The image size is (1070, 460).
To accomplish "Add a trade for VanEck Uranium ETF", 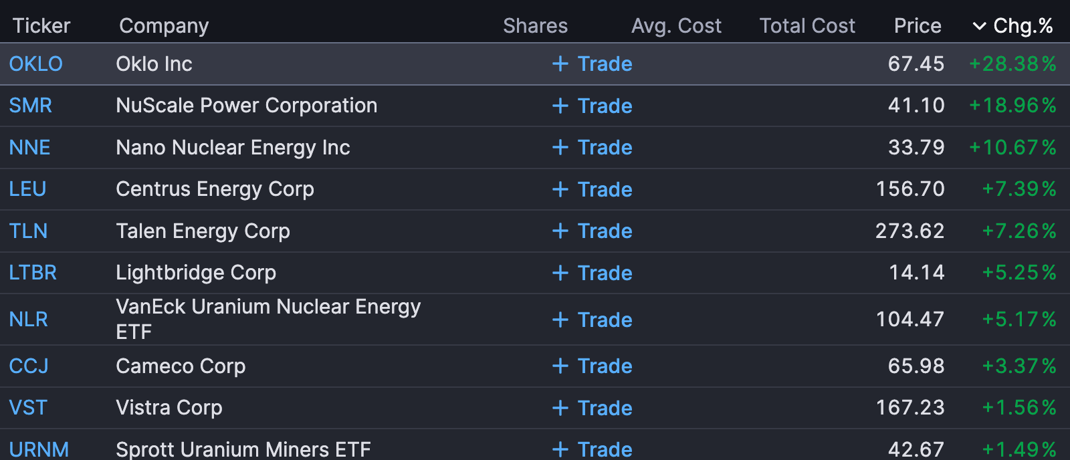I will click(593, 320).
